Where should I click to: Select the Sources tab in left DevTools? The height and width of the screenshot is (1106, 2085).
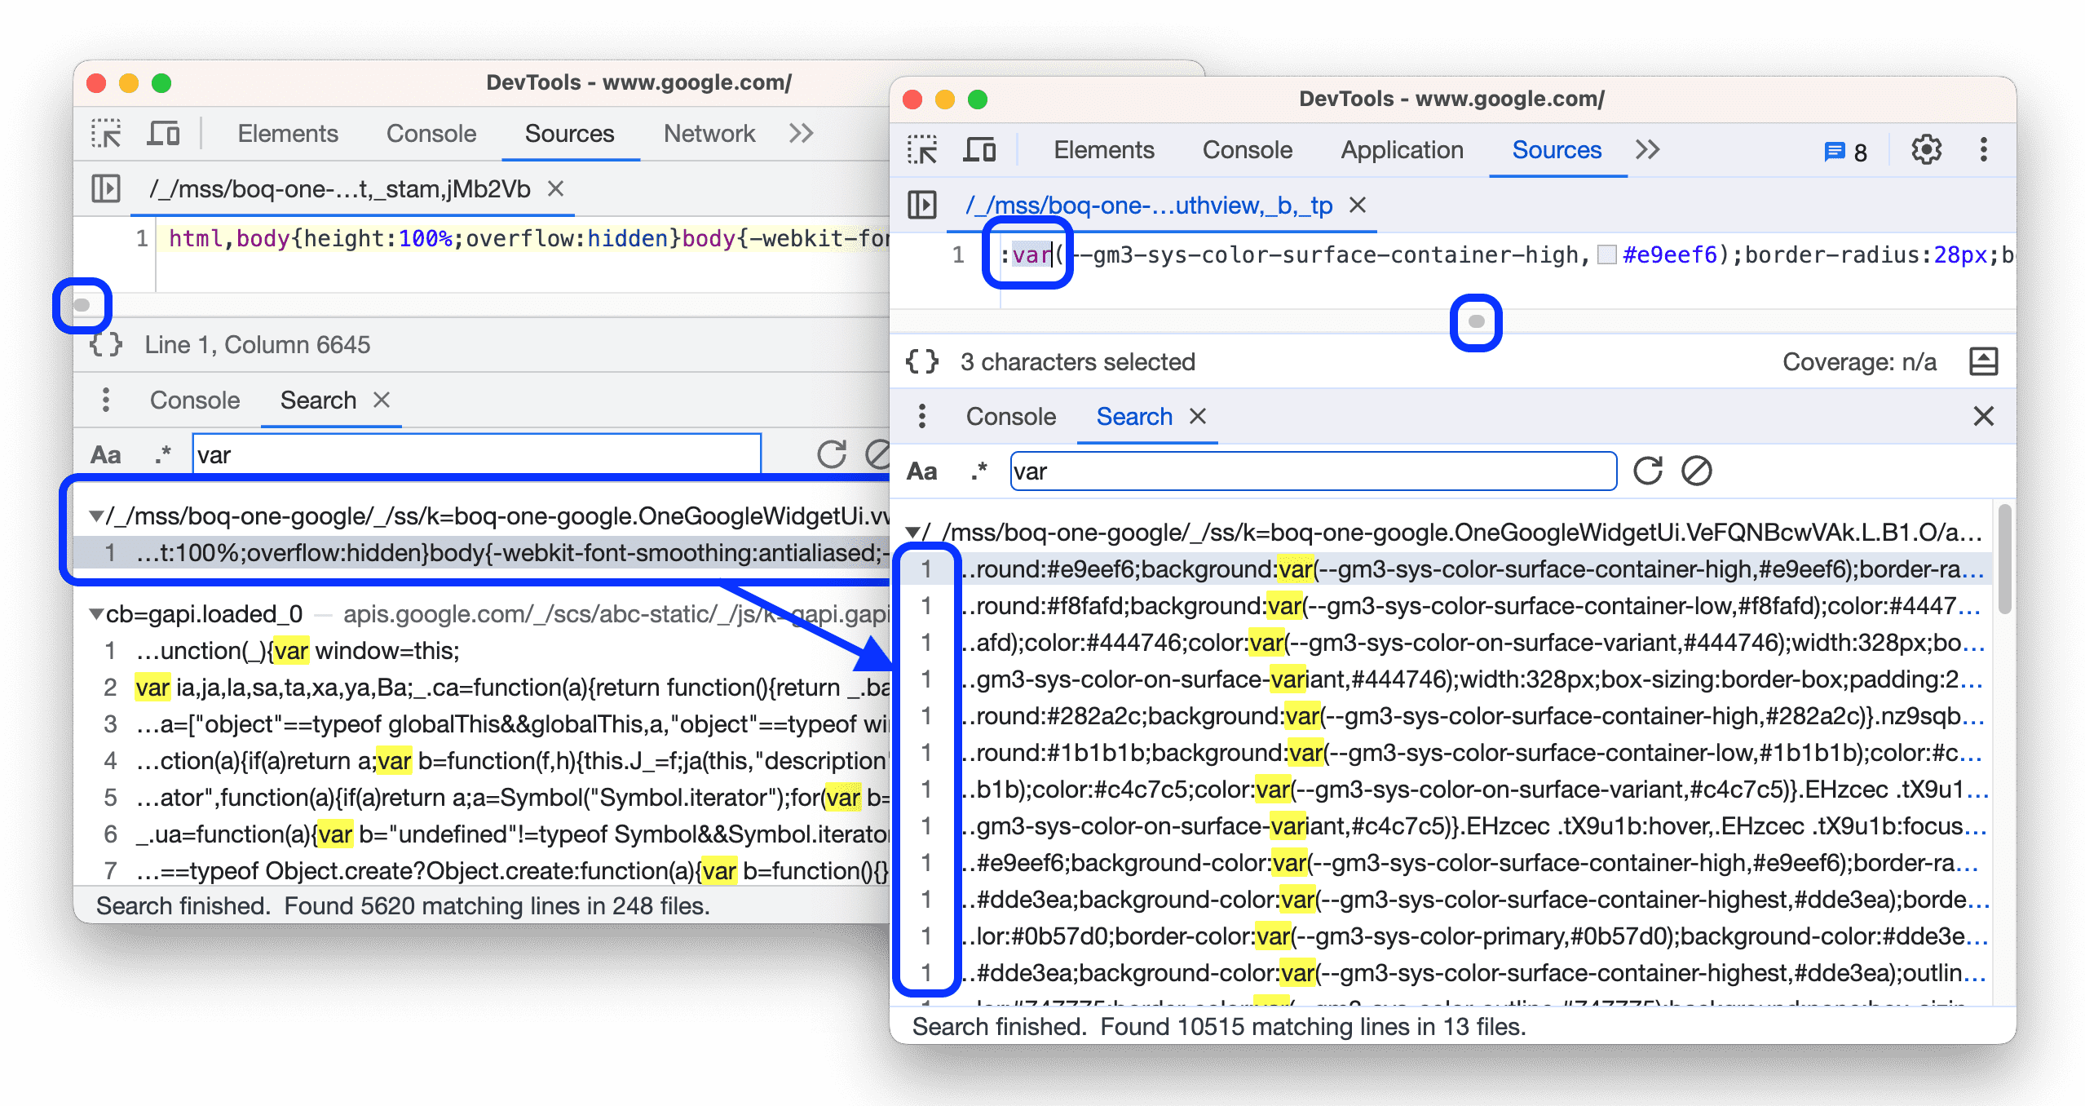click(x=571, y=132)
